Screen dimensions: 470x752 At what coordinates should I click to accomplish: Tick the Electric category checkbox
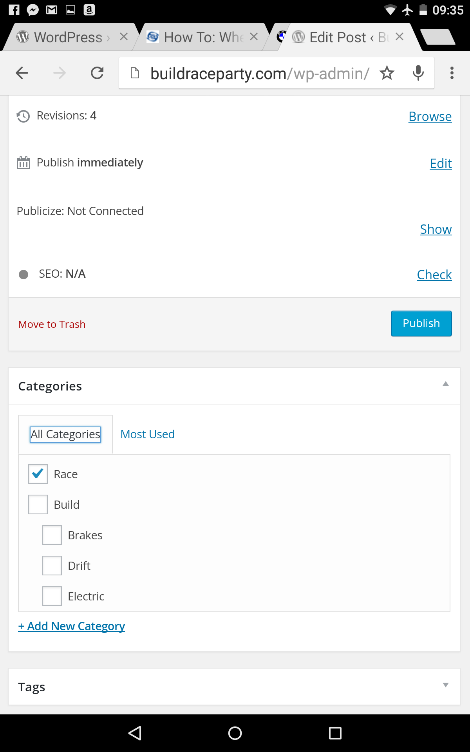(52, 596)
